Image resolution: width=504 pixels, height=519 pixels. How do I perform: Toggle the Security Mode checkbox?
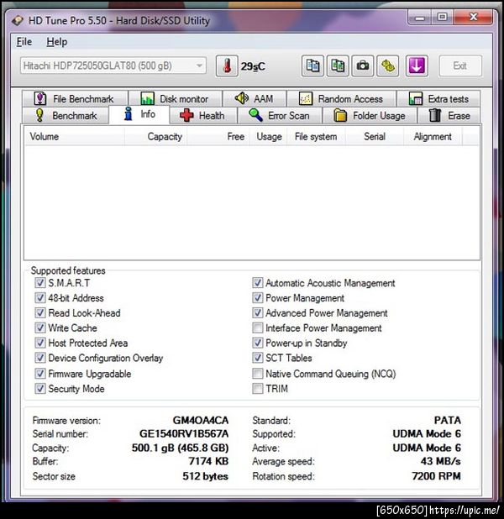40,389
